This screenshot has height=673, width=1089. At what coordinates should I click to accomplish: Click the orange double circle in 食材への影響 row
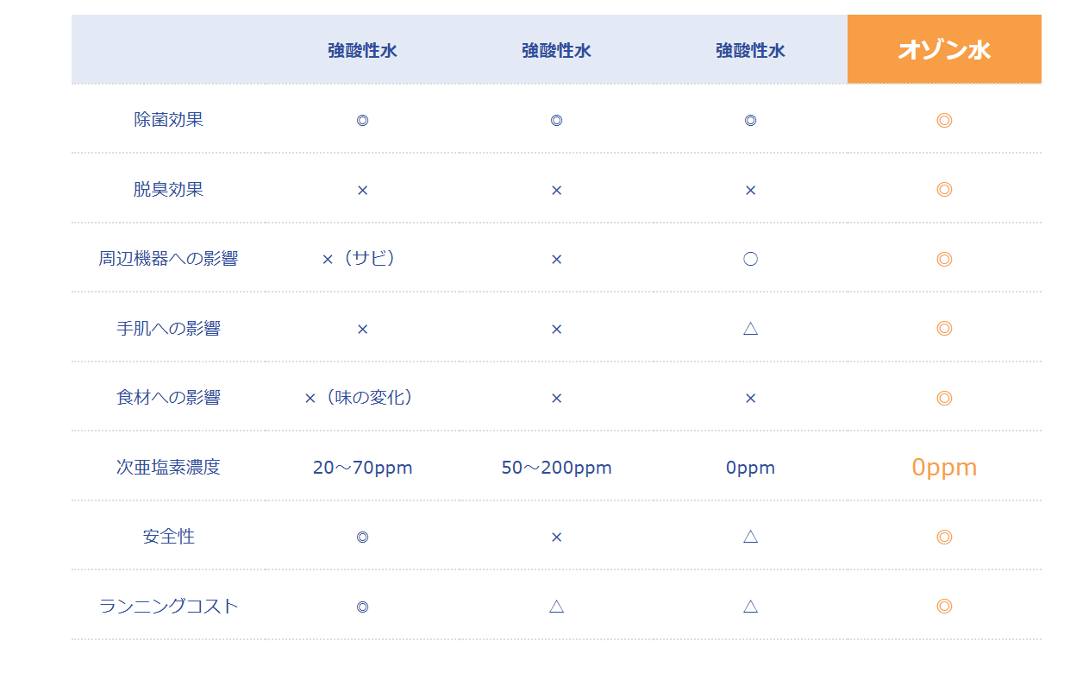click(944, 398)
